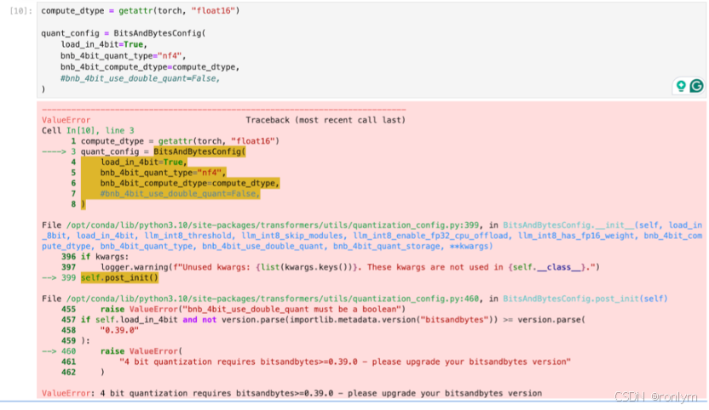Click the quantization_config.py:460 file path
The width and height of the screenshot is (709, 410).
[x=273, y=299]
